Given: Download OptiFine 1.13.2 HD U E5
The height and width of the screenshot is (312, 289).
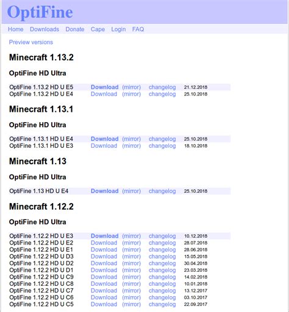Looking at the screenshot, I should (x=104, y=87).
